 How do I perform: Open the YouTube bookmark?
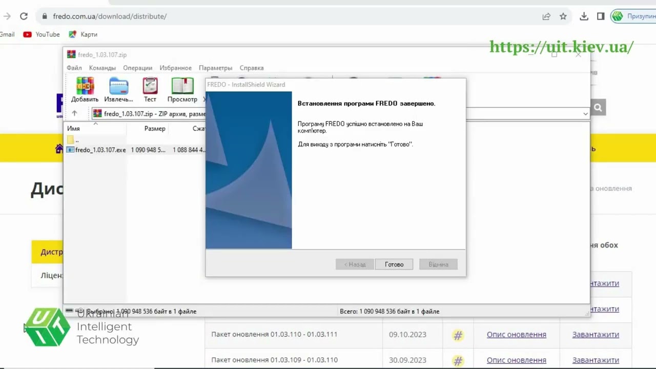pyautogui.click(x=42, y=34)
